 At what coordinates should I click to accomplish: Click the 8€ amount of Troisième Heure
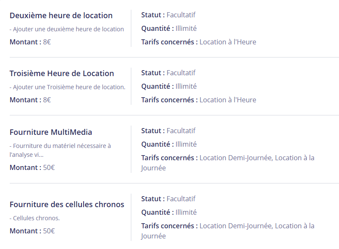point(47,100)
